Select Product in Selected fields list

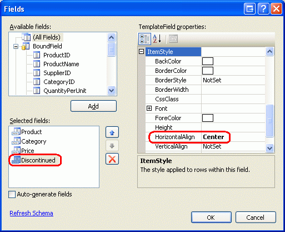pos(32,132)
